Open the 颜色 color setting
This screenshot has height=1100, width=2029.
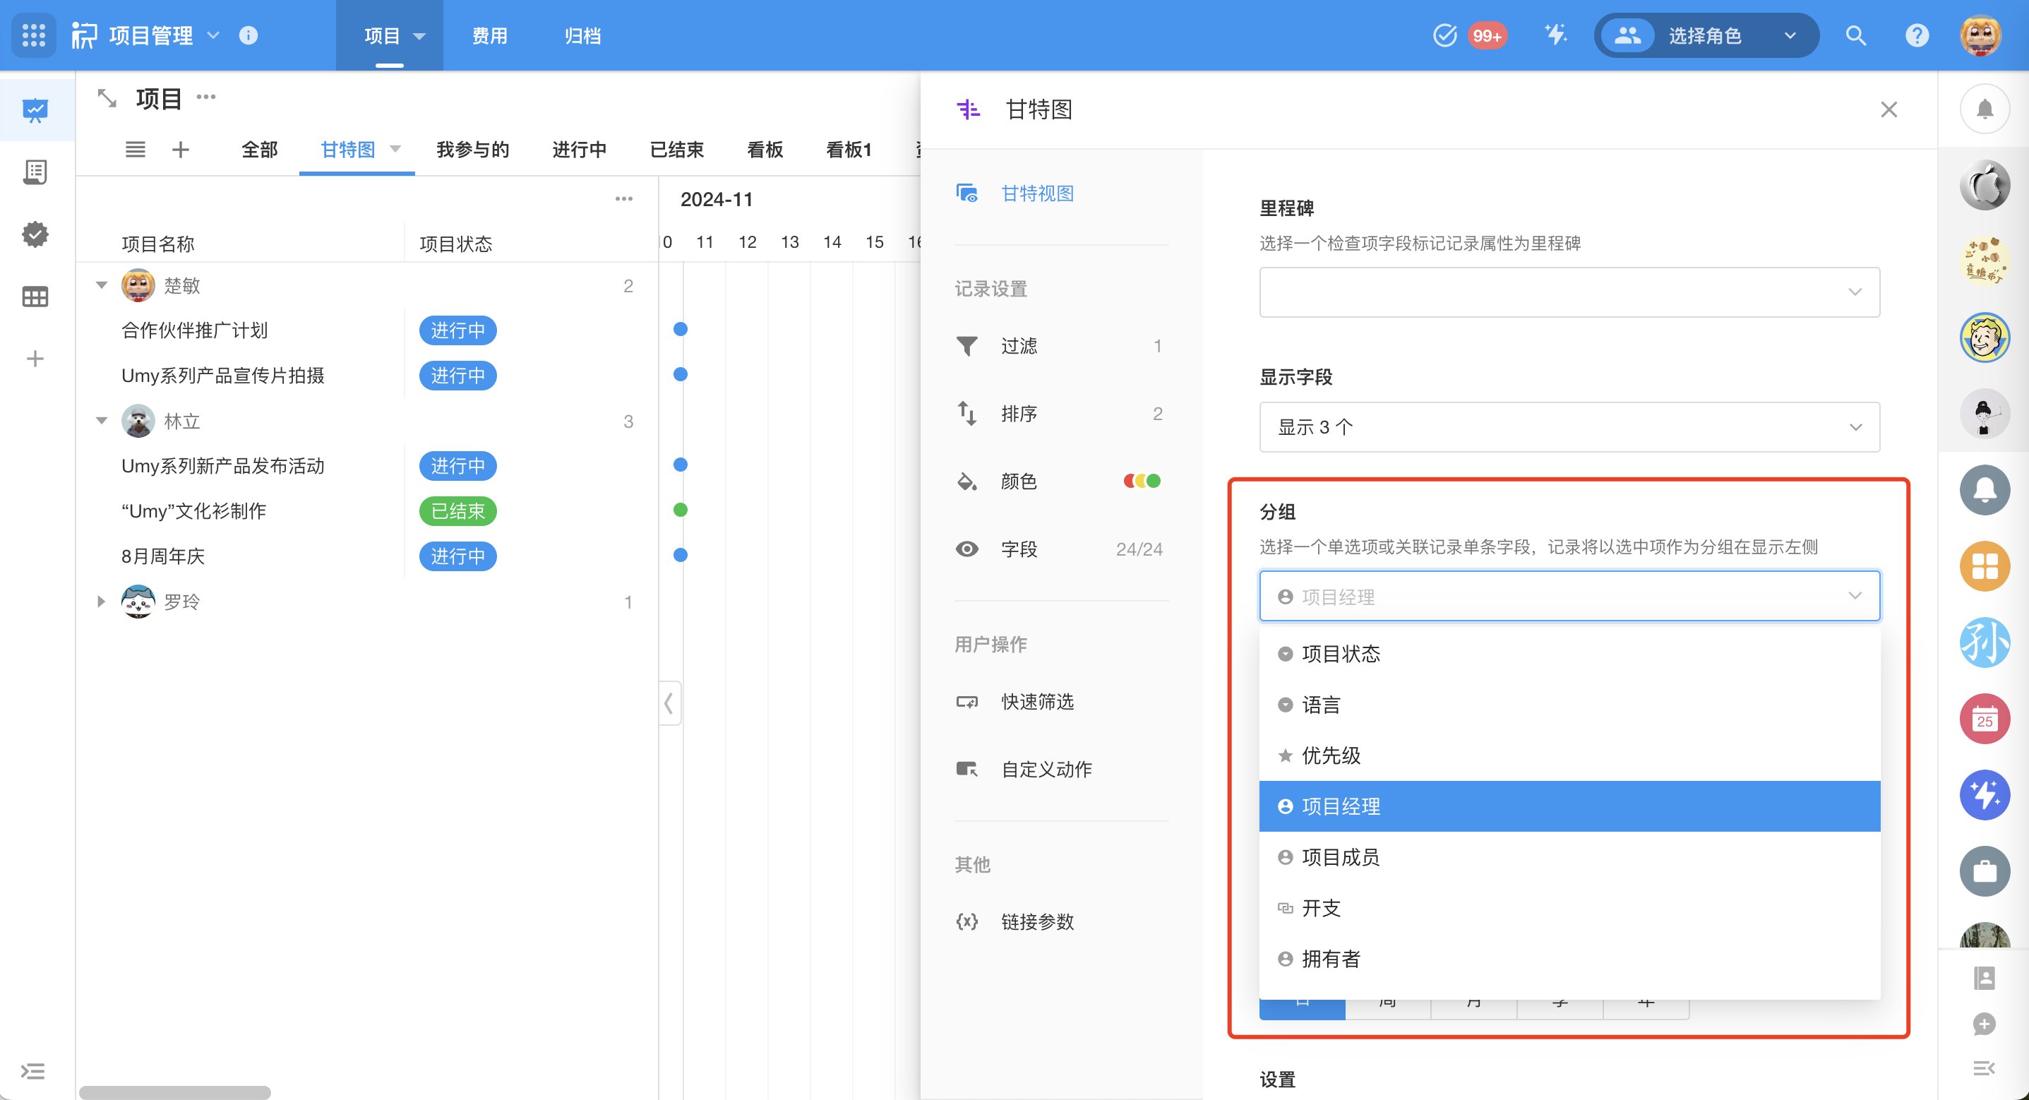click(1061, 481)
